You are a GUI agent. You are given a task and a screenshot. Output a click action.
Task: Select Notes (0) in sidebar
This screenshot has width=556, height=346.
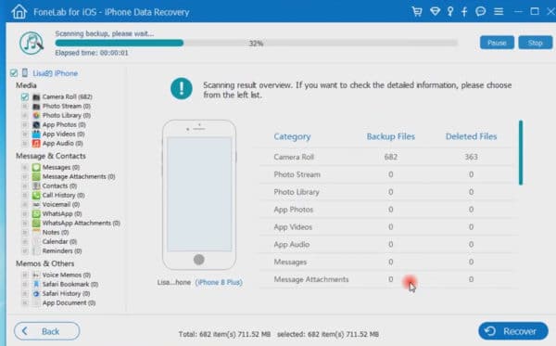coord(56,232)
